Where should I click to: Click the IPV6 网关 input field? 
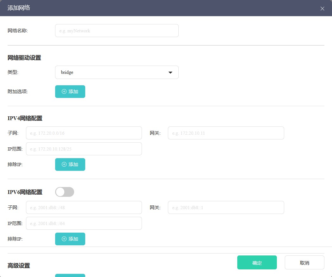[226, 208]
